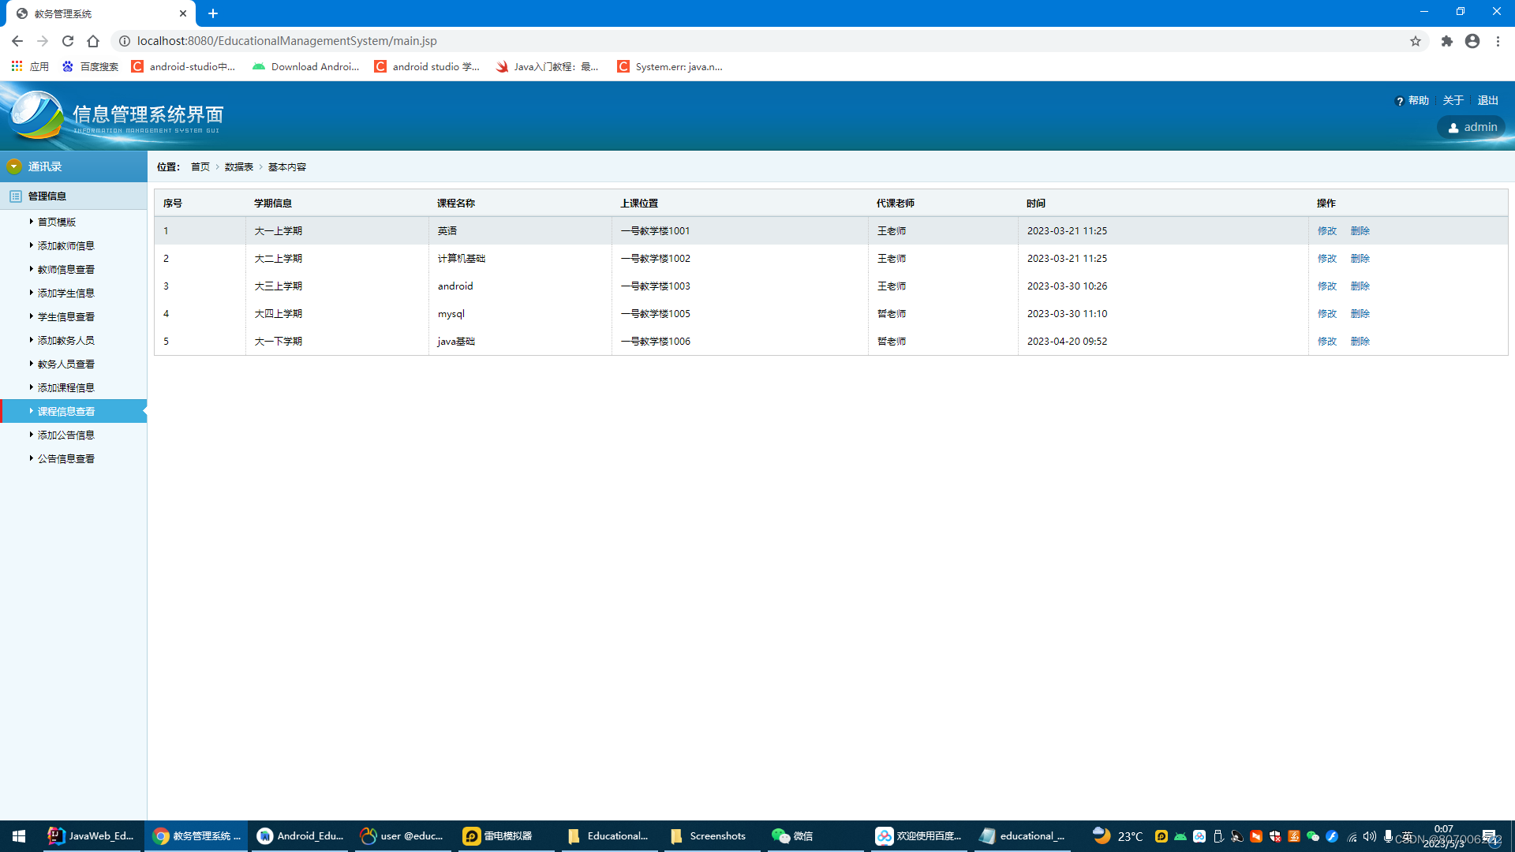Open 公告信息查看 menu item
The height and width of the screenshot is (852, 1515).
66,458
